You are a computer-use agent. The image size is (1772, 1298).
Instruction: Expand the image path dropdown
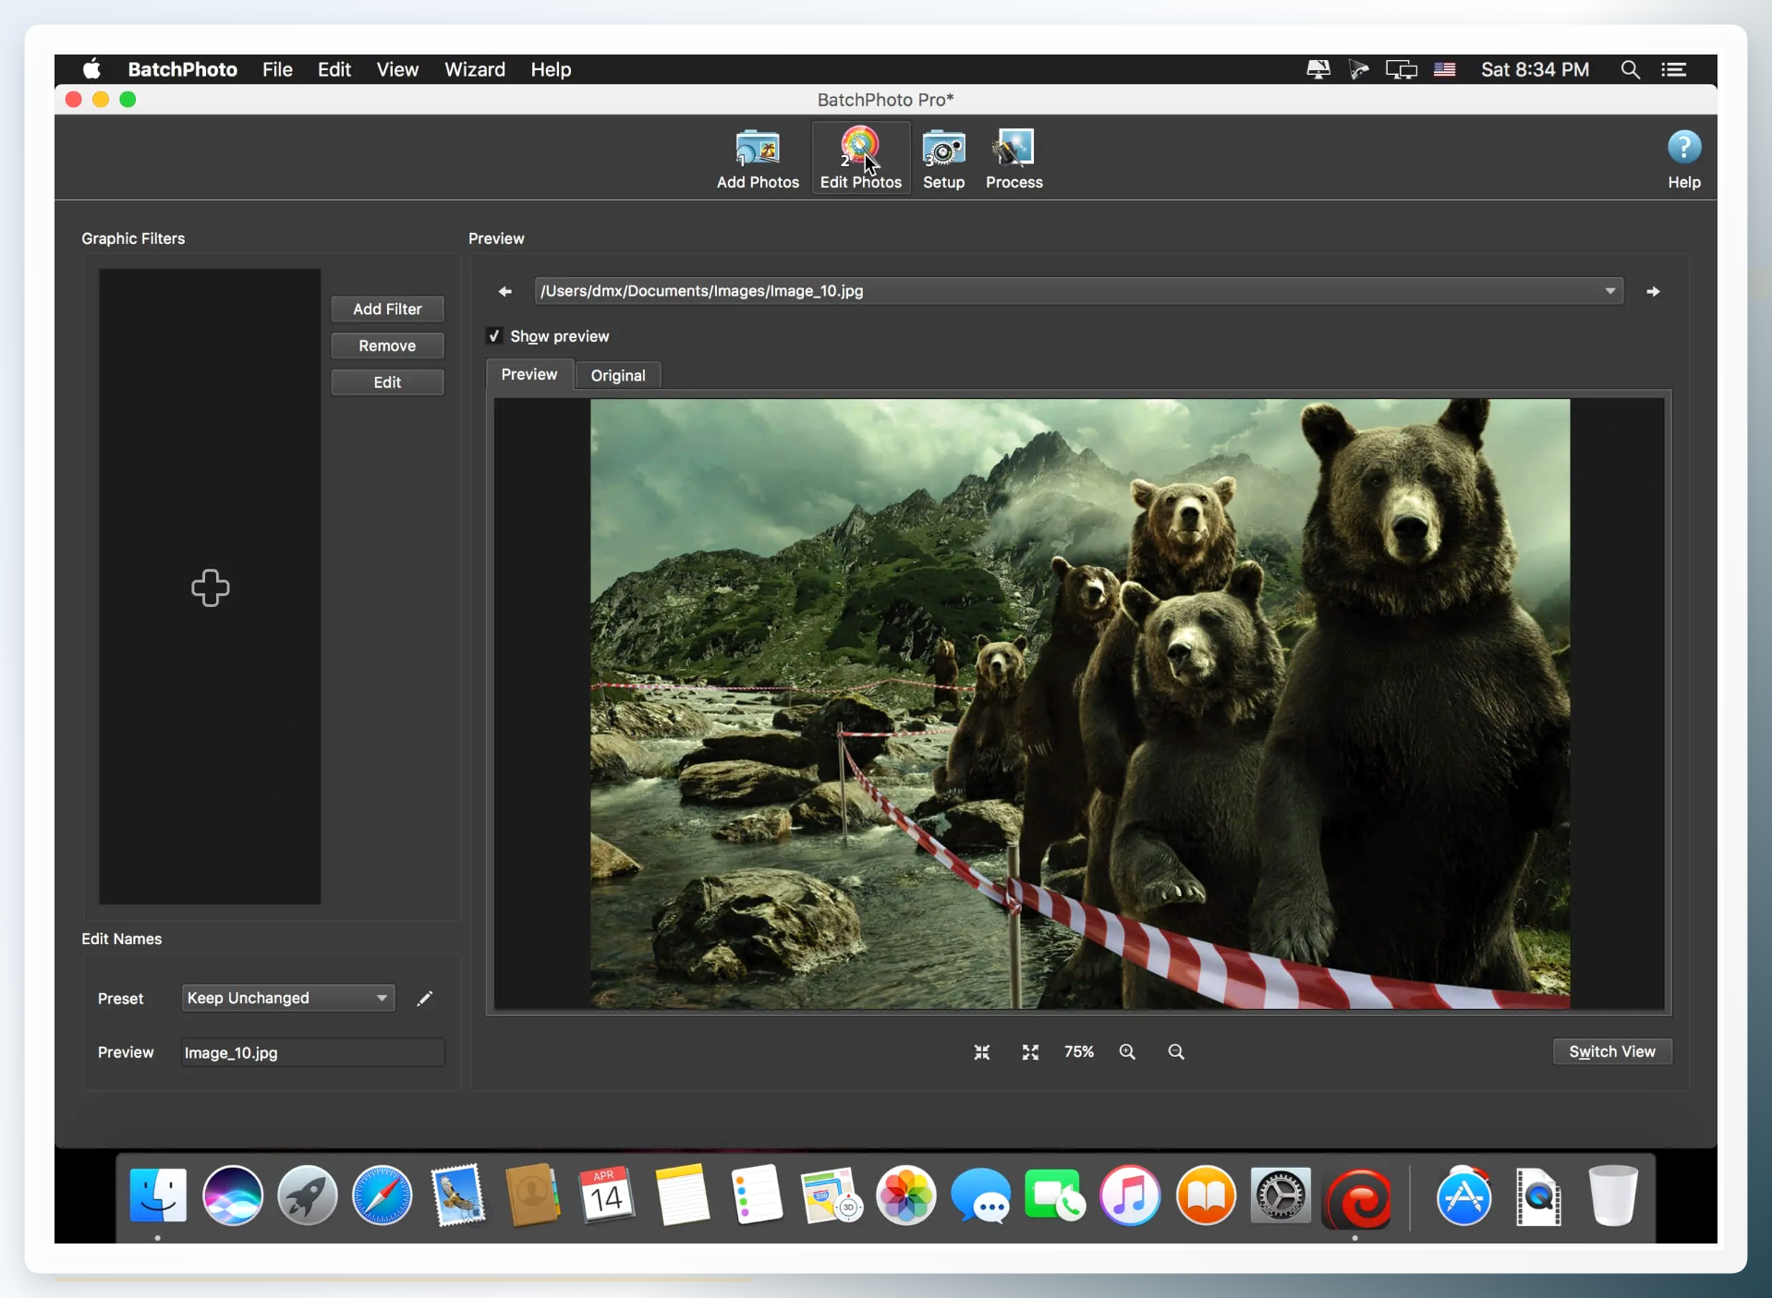pos(1609,291)
